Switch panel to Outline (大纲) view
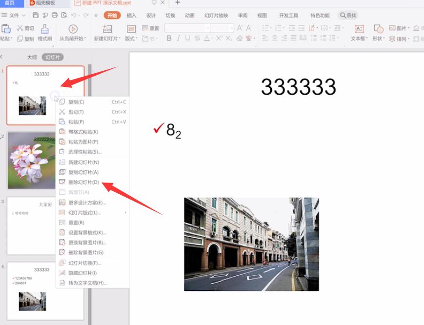 [x=32, y=57]
